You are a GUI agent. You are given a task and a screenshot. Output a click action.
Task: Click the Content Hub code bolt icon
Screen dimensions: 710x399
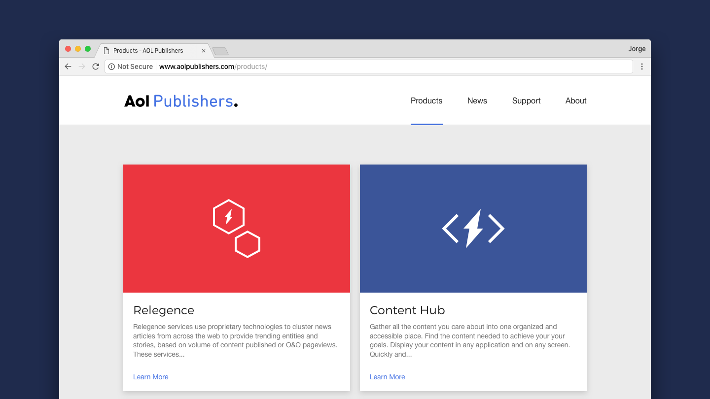[x=473, y=228]
